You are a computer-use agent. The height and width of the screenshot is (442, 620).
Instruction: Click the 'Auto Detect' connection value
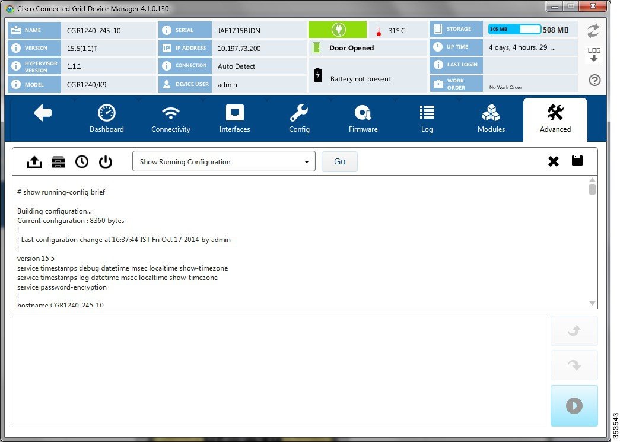tap(236, 66)
